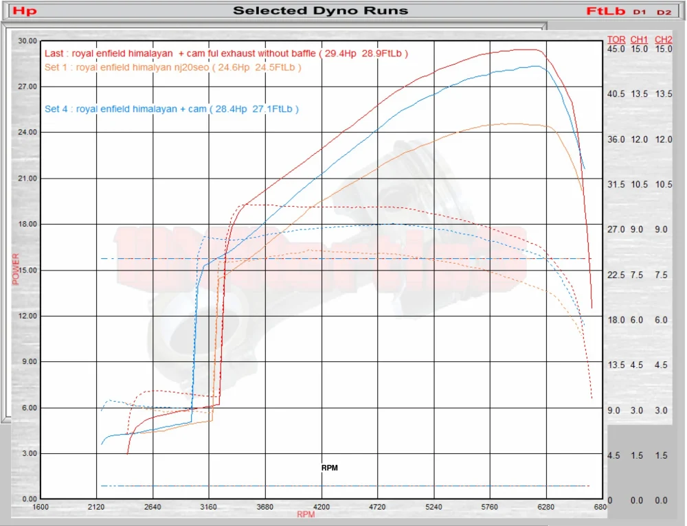Open the CH2 axis column header
The height and width of the screenshot is (526, 687).
(x=664, y=39)
